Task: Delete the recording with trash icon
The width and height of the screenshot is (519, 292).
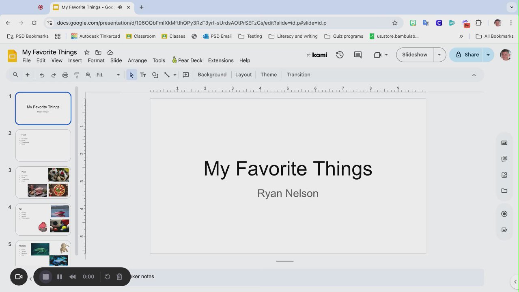Action: click(119, 277)
